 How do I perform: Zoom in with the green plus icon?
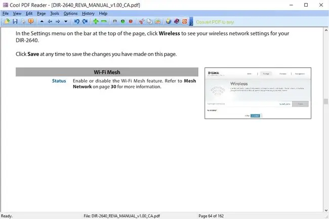[96, 21]
